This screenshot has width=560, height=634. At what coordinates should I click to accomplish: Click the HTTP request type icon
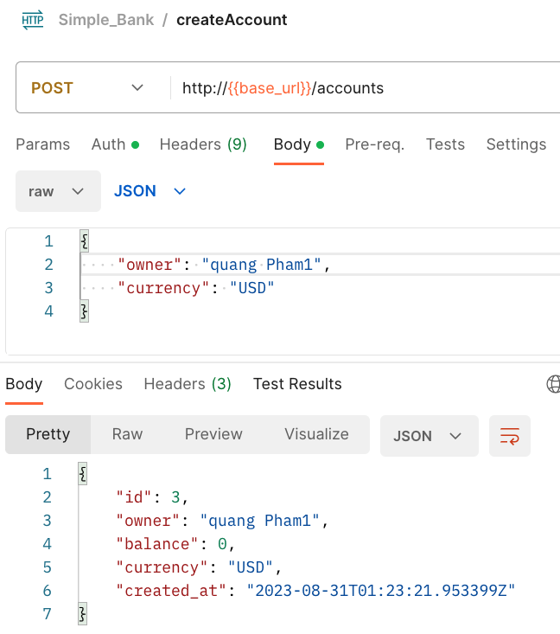click(x=32, y=20)
